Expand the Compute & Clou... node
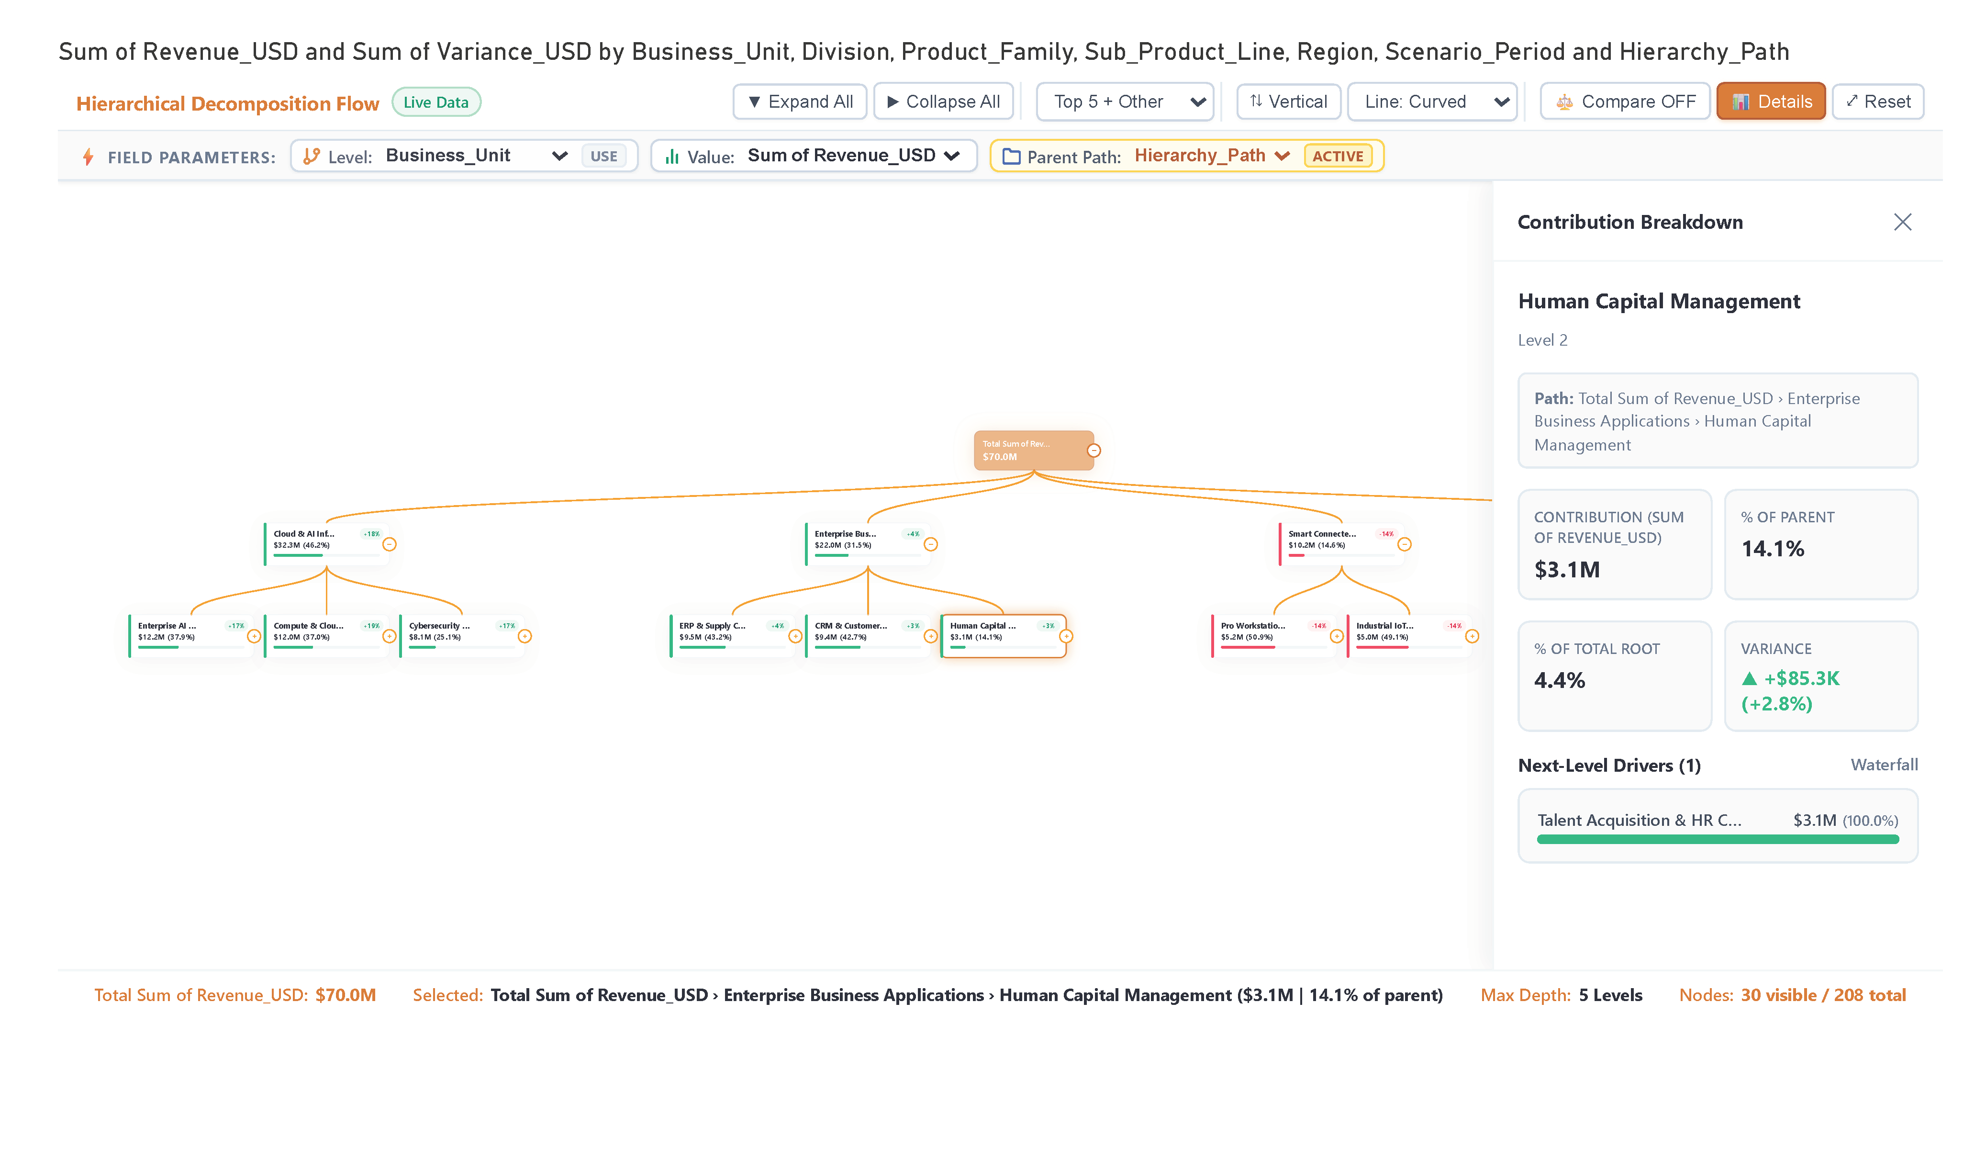The width and height of the screenshot is (1986, 1149). point(390,636)
